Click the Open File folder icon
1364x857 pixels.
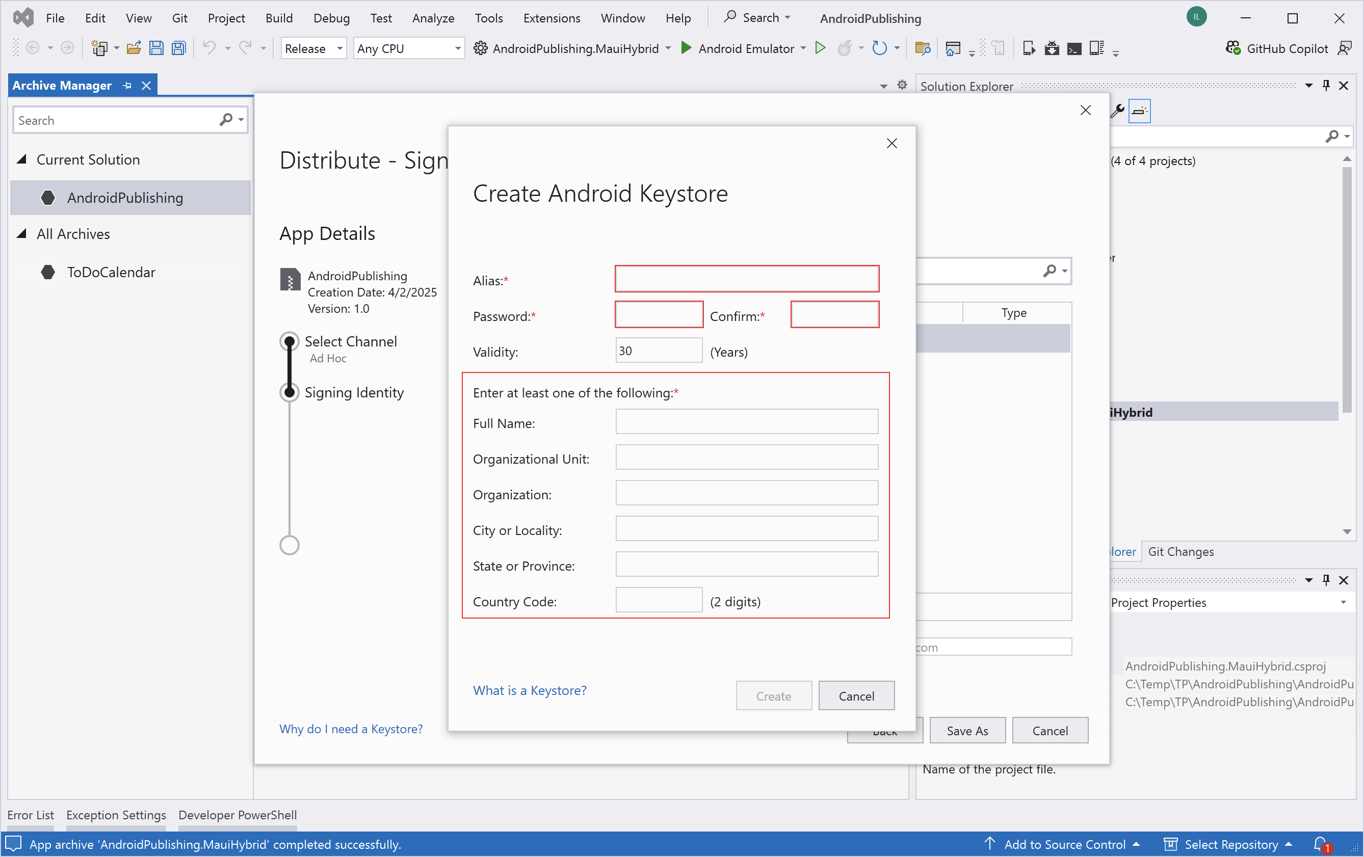coord(134,48)
